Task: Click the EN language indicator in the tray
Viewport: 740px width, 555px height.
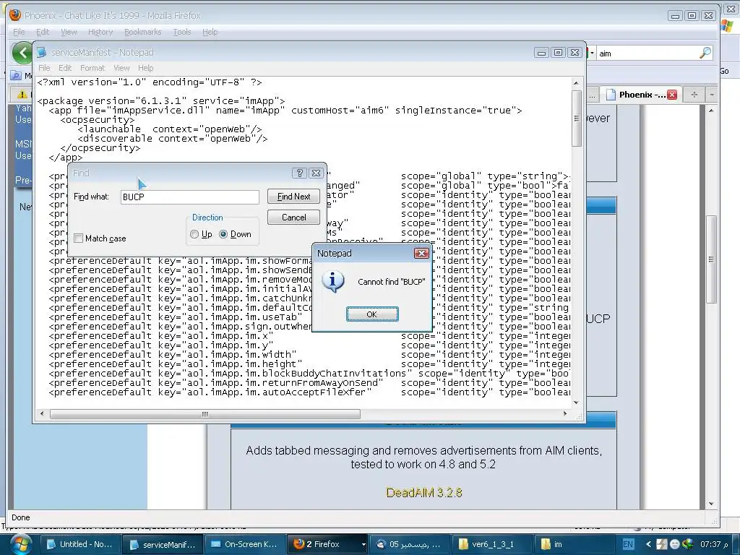Action: click(x=628, y=544)
